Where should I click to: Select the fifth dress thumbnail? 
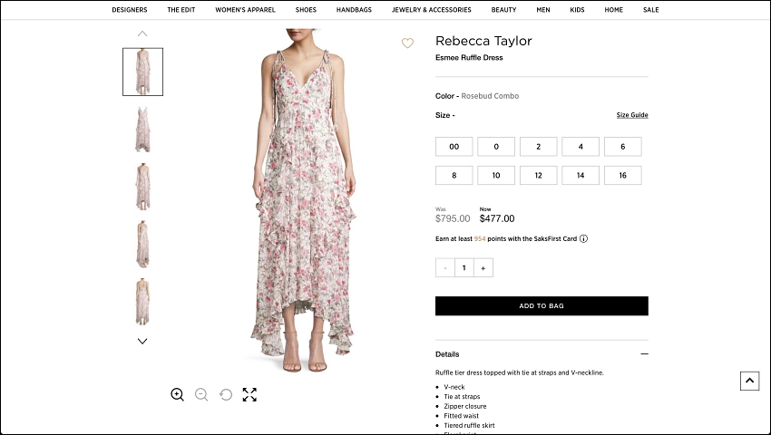coord(142,302)
